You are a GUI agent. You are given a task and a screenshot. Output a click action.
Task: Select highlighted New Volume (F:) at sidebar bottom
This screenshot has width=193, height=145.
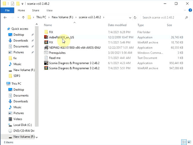tap(18, 137)
